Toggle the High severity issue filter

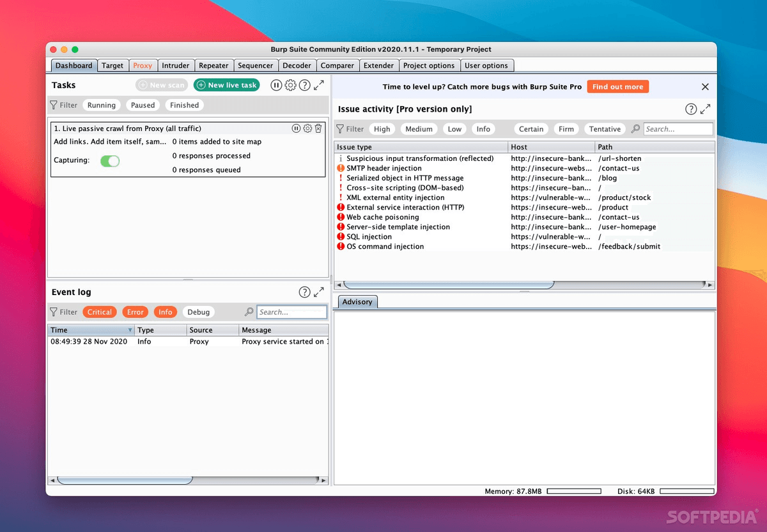click(x=382, y=129)
